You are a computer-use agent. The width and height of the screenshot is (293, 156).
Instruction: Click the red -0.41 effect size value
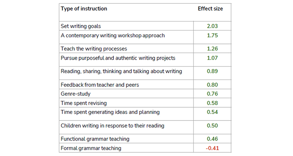point(212,148)
